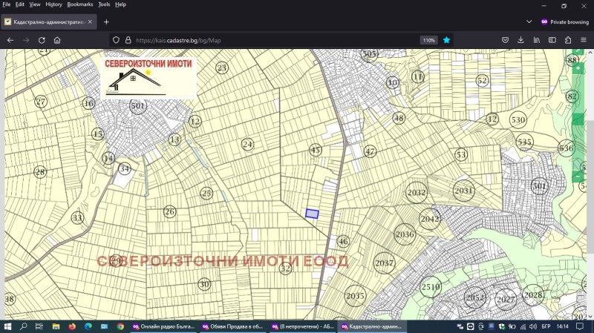Open a new browser tab

click(106, 22)
